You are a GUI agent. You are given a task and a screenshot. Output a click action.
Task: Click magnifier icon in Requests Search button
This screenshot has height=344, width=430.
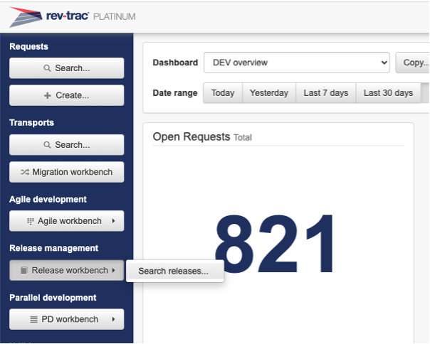(x=47, y=69)
